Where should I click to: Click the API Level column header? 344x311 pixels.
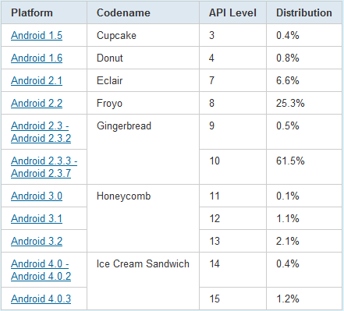click(233, 12)
